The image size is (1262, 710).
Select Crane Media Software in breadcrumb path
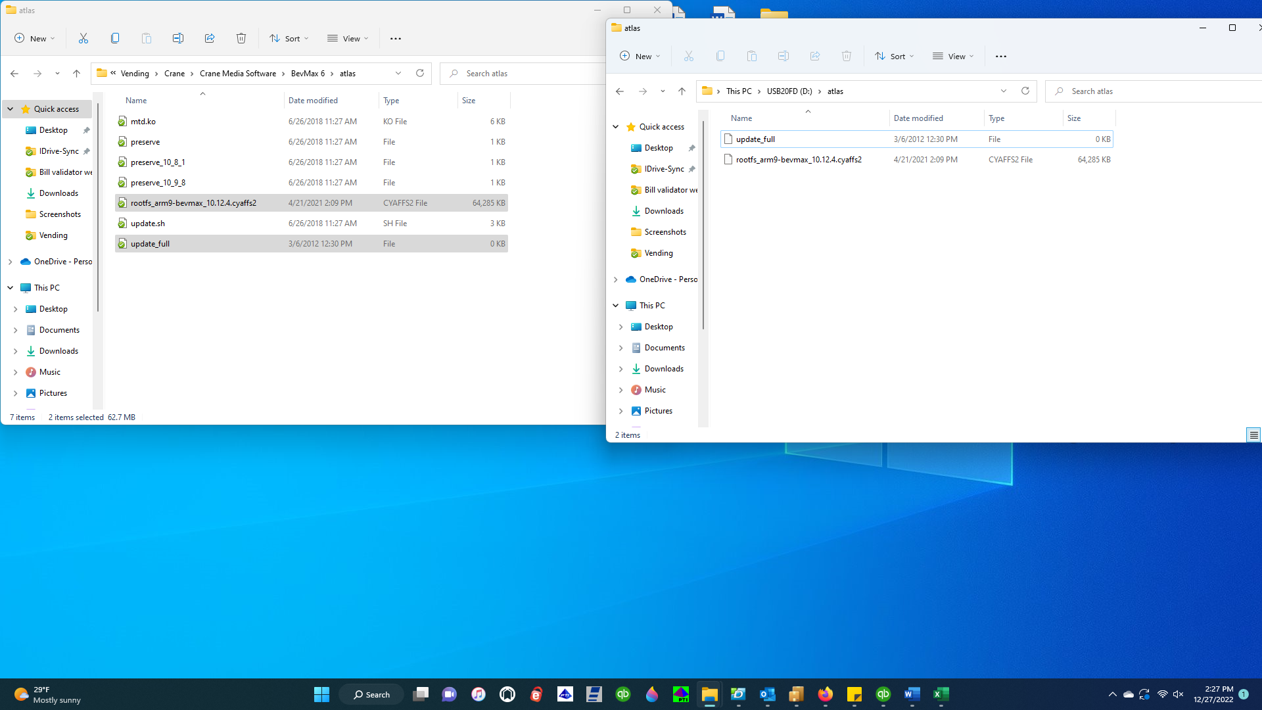[x=238, y=74]
